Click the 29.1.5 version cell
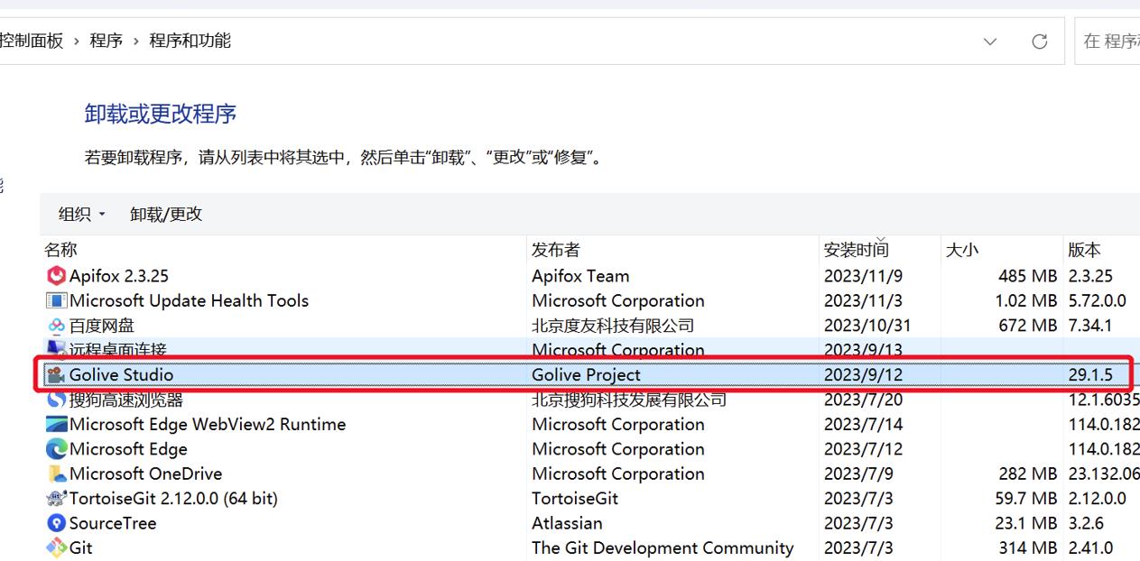Image resolution: width=1140 pixels, height=561 pixels. (1091, 375)
